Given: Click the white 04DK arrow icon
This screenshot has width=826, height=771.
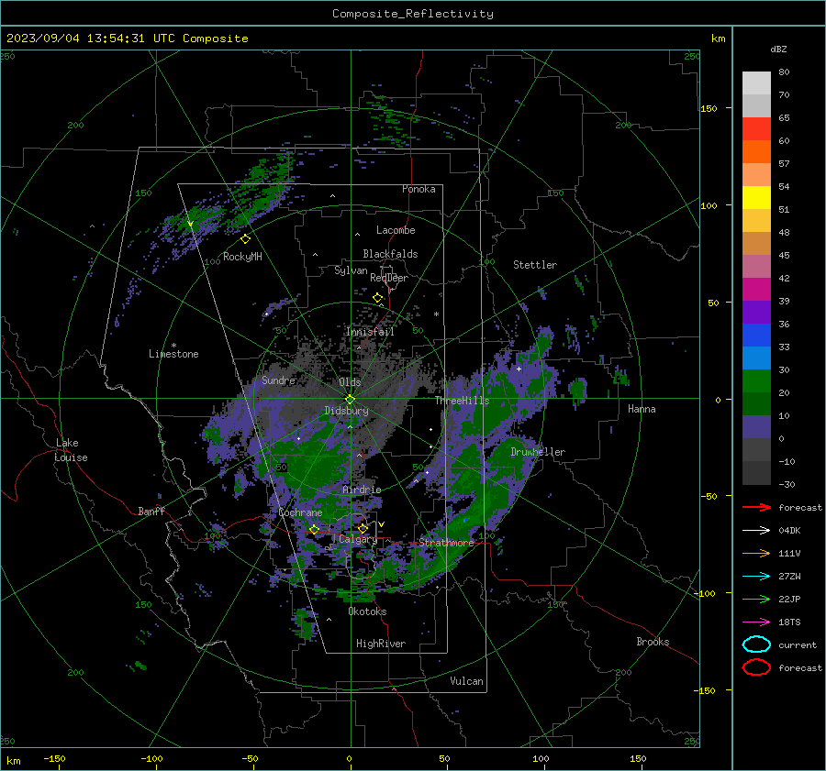Looking at the screenshot, I should [x=756, y=530].
